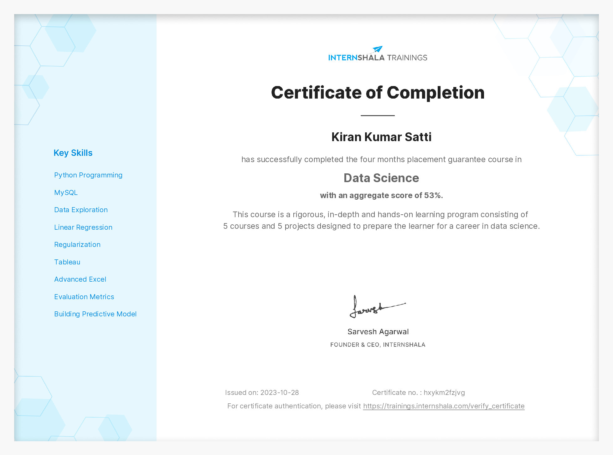Click the Internshala paper plane logo
This screenshot has width=613, height=455.
[377, 49]
